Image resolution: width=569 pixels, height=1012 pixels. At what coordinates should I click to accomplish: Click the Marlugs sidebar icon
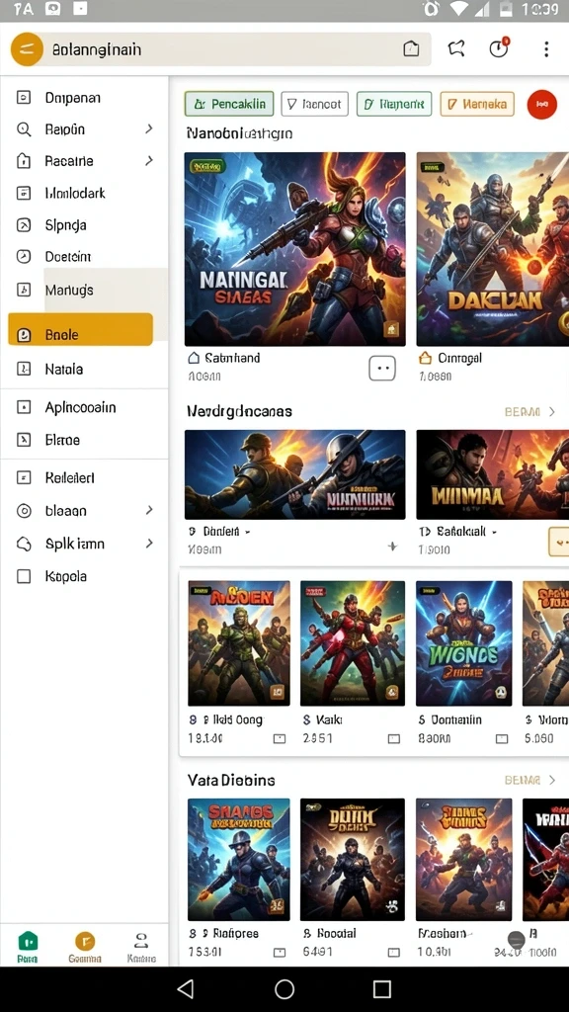pyautogui.click(x=24, y=290)
